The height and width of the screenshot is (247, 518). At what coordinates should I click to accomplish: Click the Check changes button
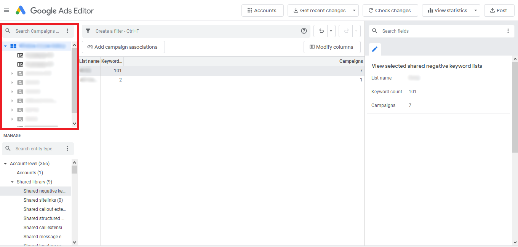pos(390,10)
